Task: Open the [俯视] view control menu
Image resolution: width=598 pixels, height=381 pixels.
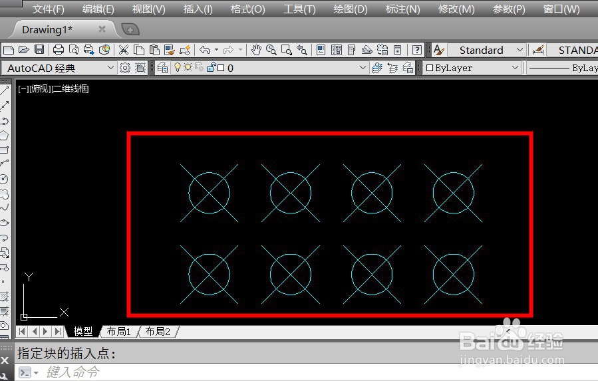Action: (x=40, y=89)
